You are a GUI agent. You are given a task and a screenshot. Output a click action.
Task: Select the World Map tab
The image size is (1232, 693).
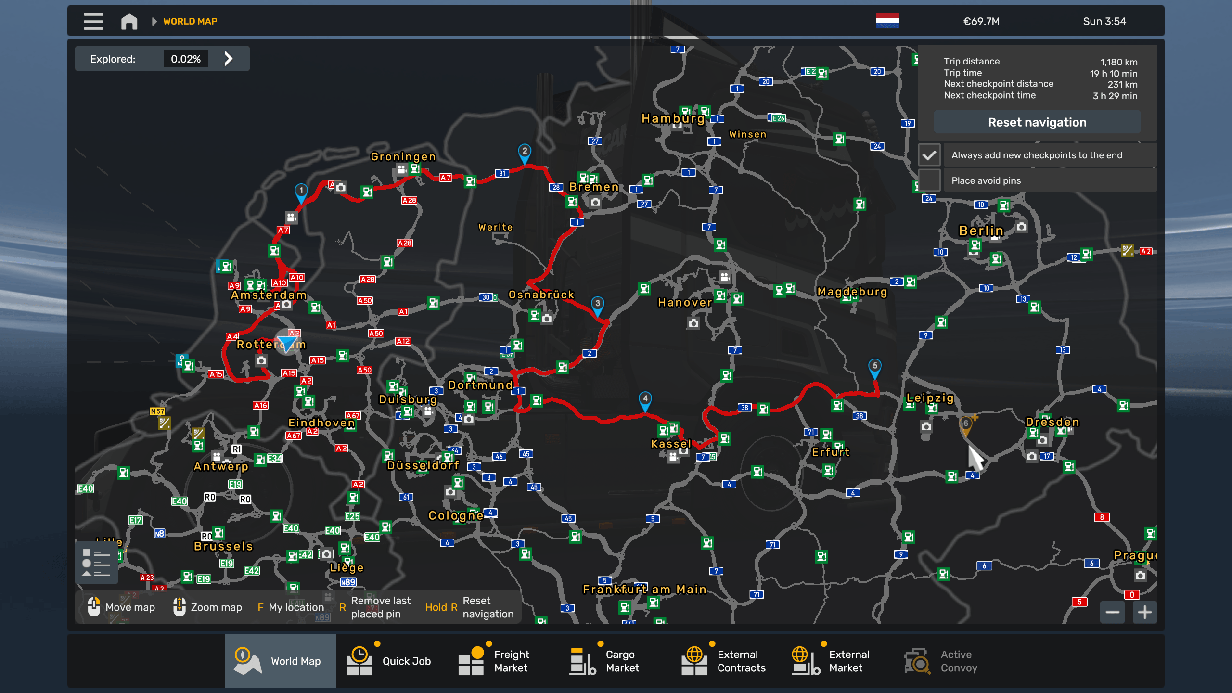point(280,661)
